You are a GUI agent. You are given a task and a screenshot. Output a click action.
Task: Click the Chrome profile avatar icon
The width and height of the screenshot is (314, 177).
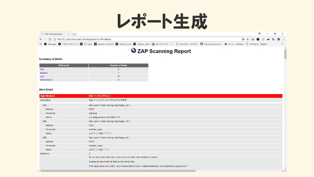click(x=259, y=34)
